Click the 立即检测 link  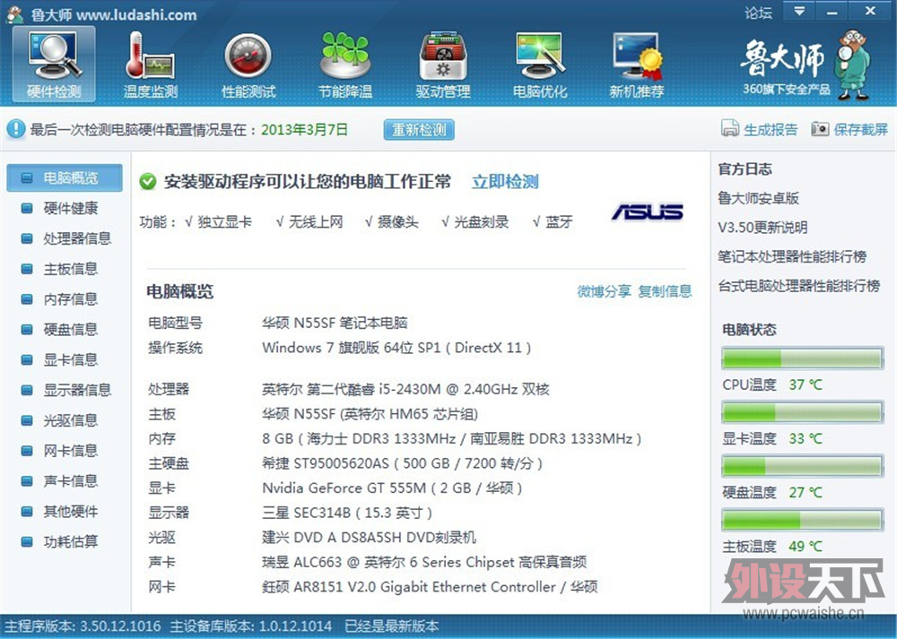pos(505,182)
